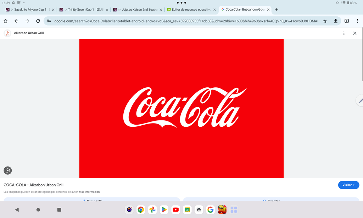Tap the Coca-Cola logo image
363x218 pixels.
[x=181, y=109]
